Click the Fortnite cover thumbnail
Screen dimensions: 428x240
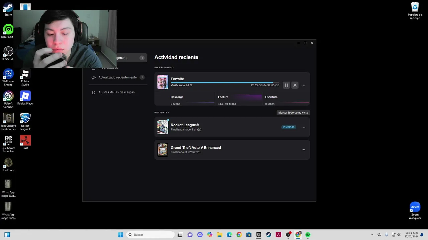(163, 82)
